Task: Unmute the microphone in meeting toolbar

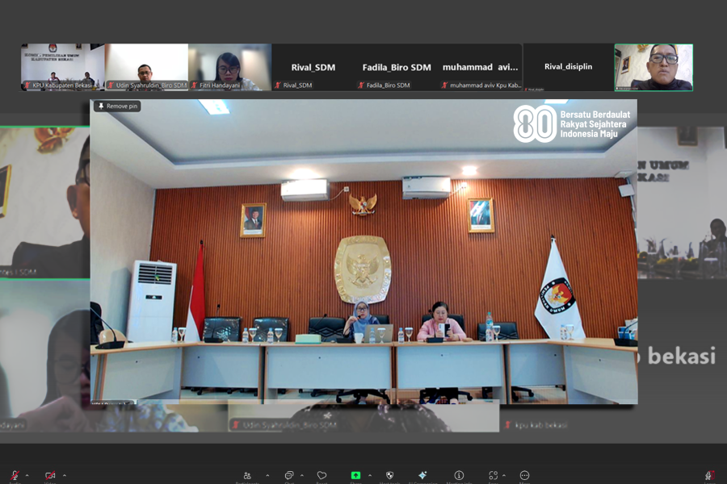Action: pyautogui.click(x=14, y=475)
